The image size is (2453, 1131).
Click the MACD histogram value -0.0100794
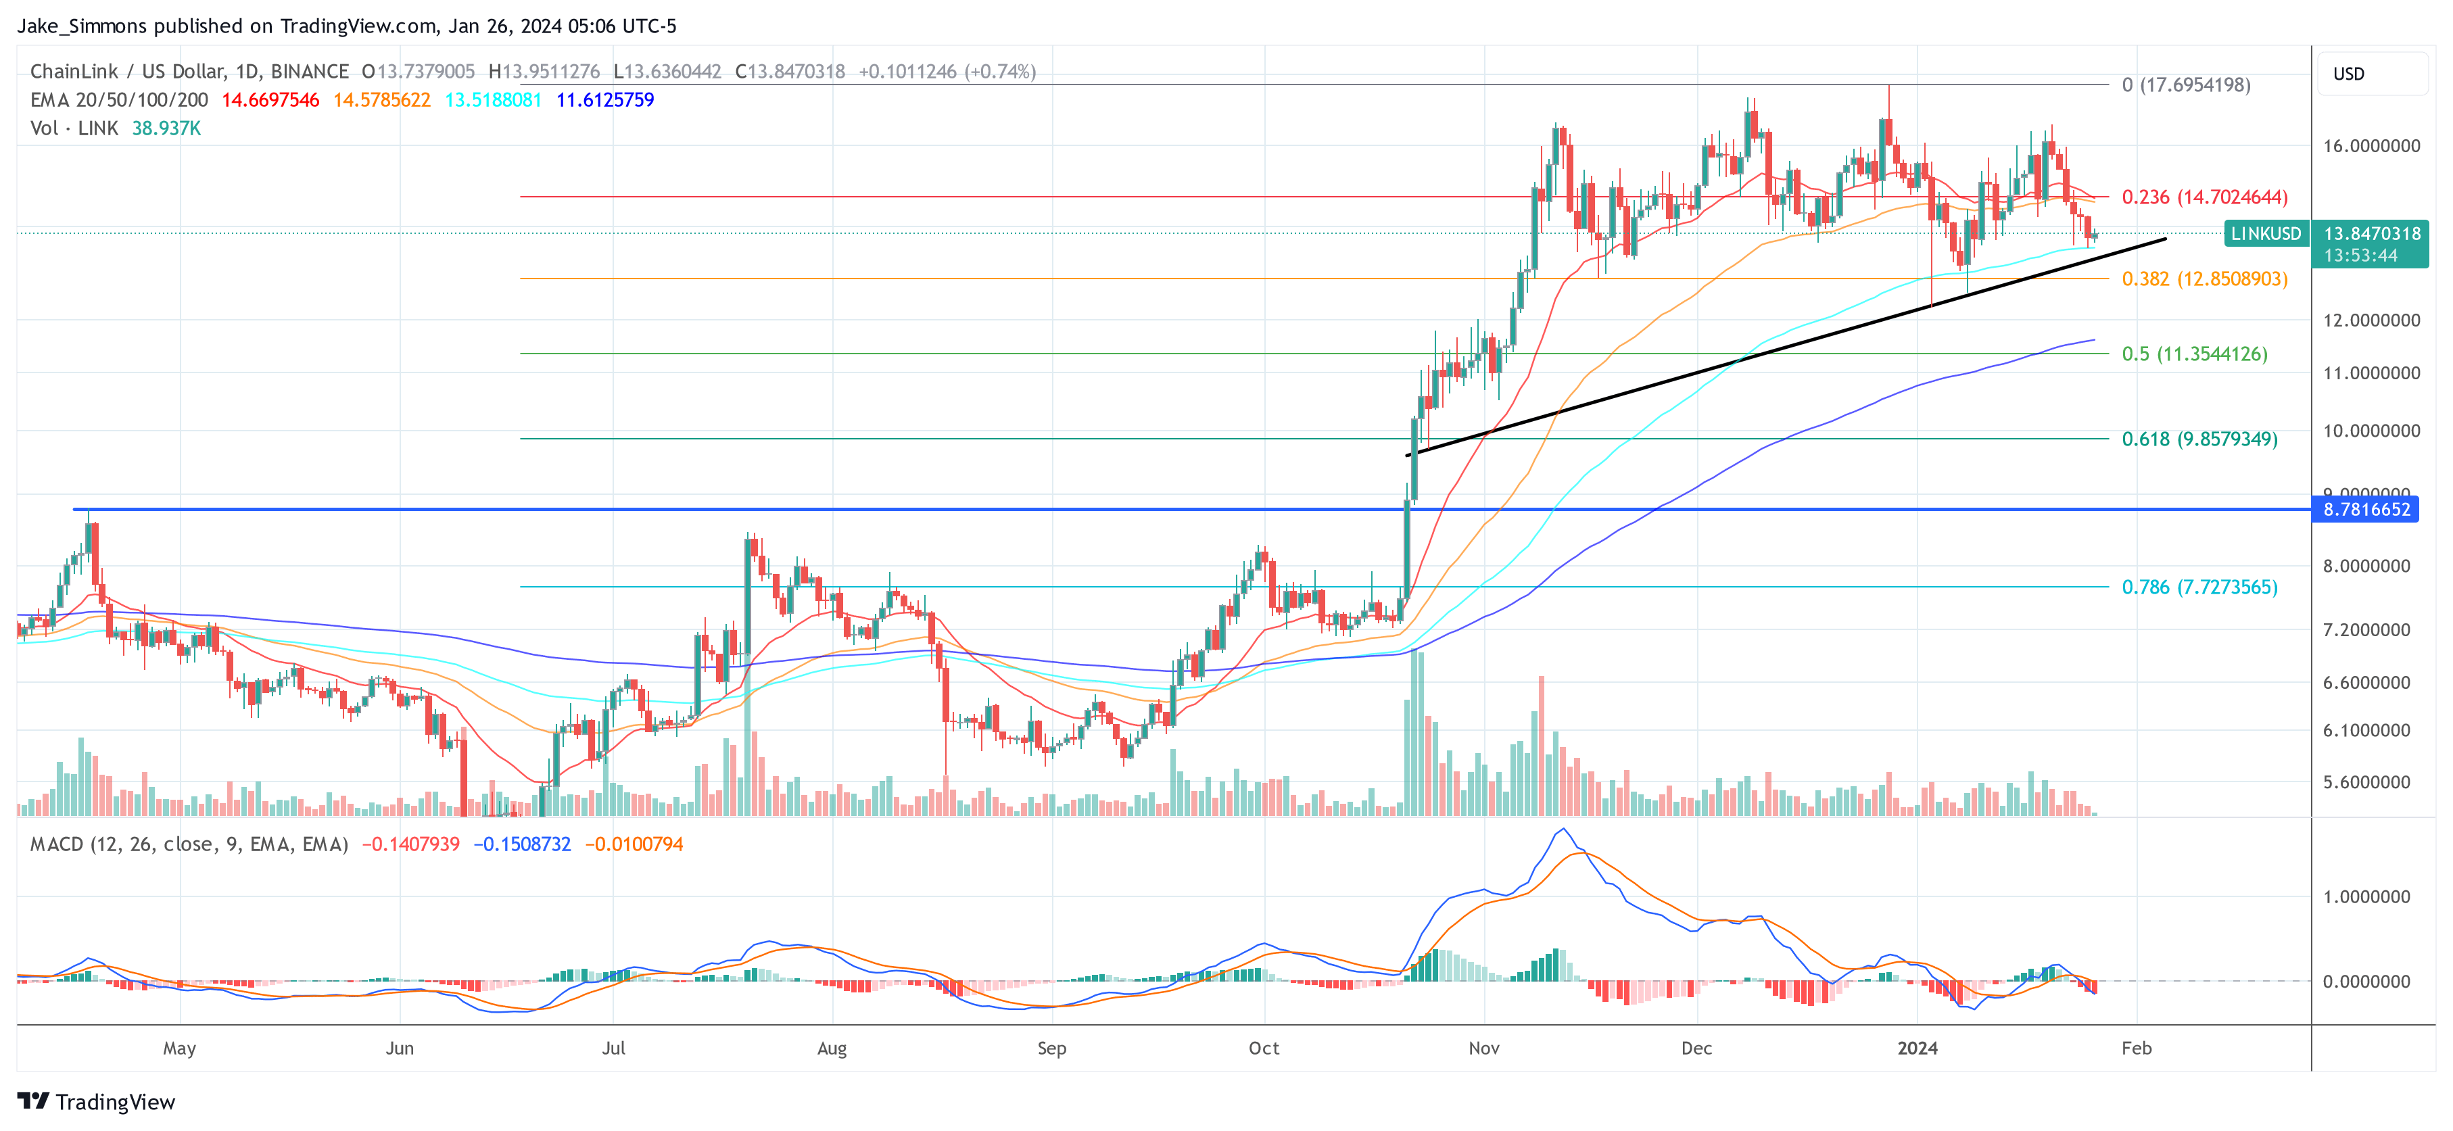(634, 844)
